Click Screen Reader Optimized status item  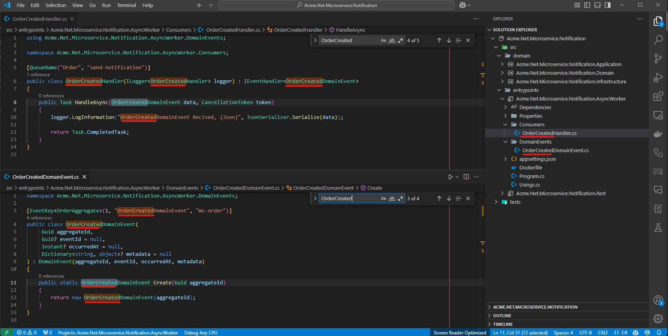(x=460, y=332)
